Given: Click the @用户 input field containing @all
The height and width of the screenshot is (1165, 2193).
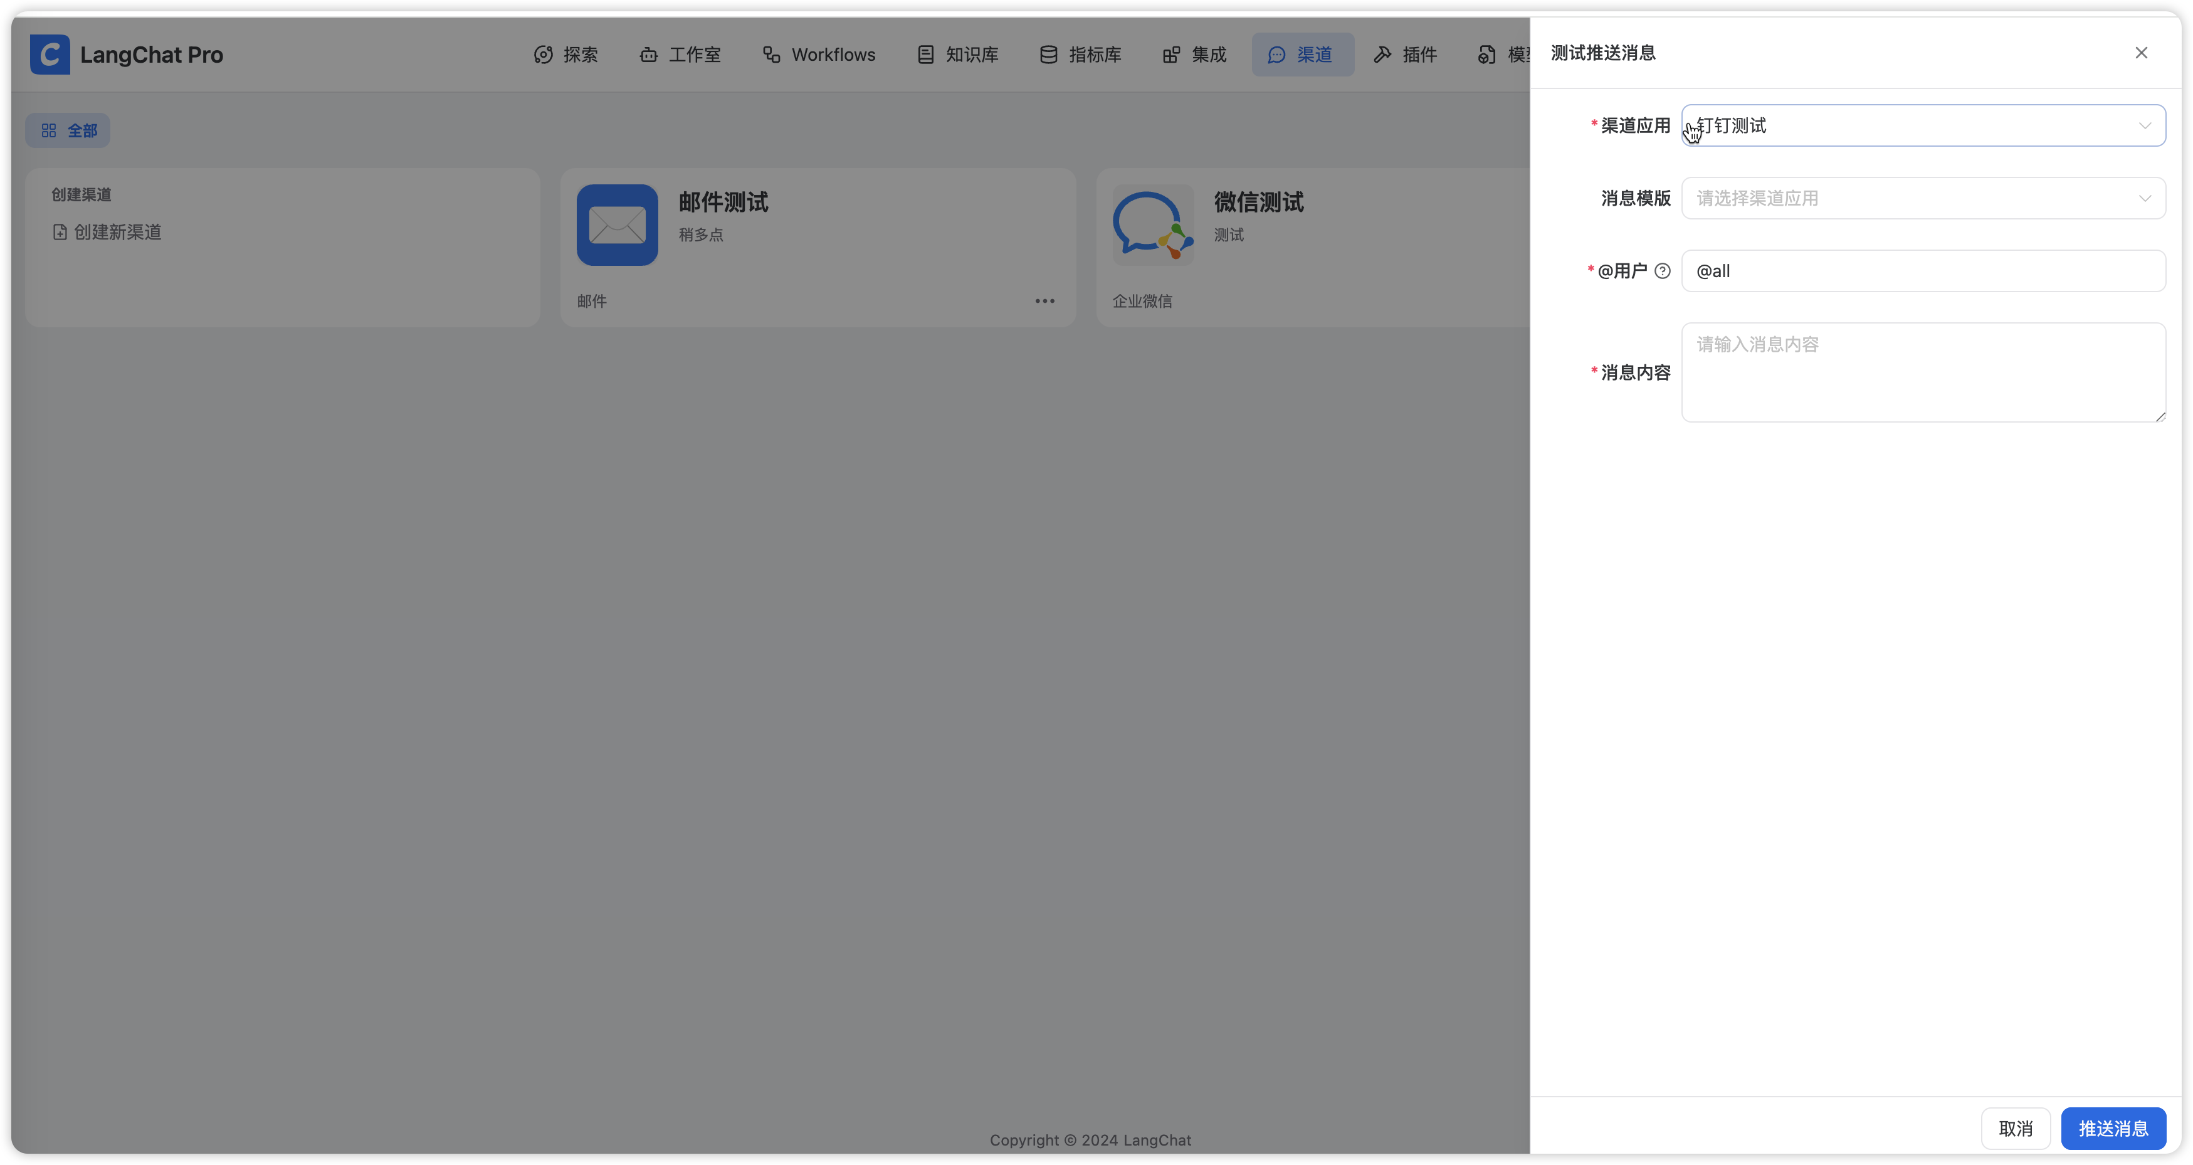Looking at the screenshot, I should (x=1922, y=271).
